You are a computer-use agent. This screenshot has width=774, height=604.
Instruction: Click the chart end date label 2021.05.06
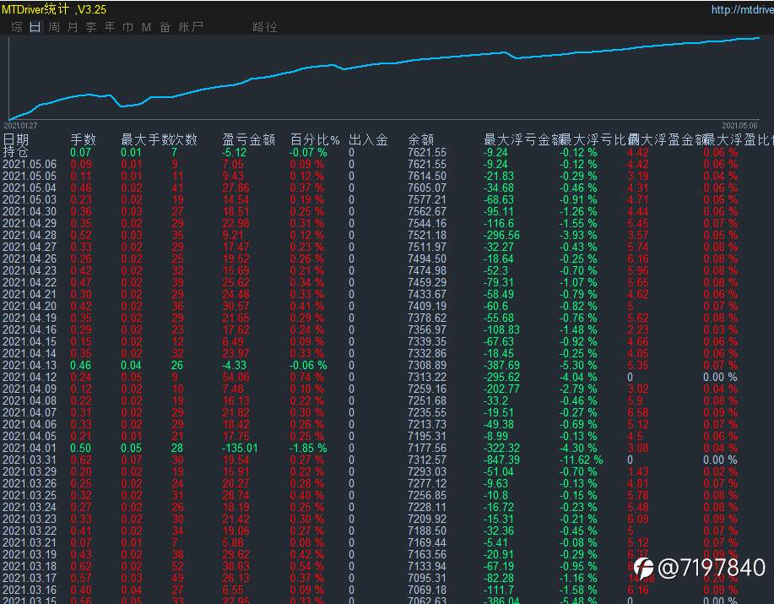[x=739, y=125]
